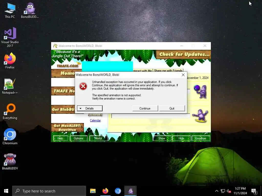262x196 pixels.
Task: Click the About button
Action: tap(98, 138)
